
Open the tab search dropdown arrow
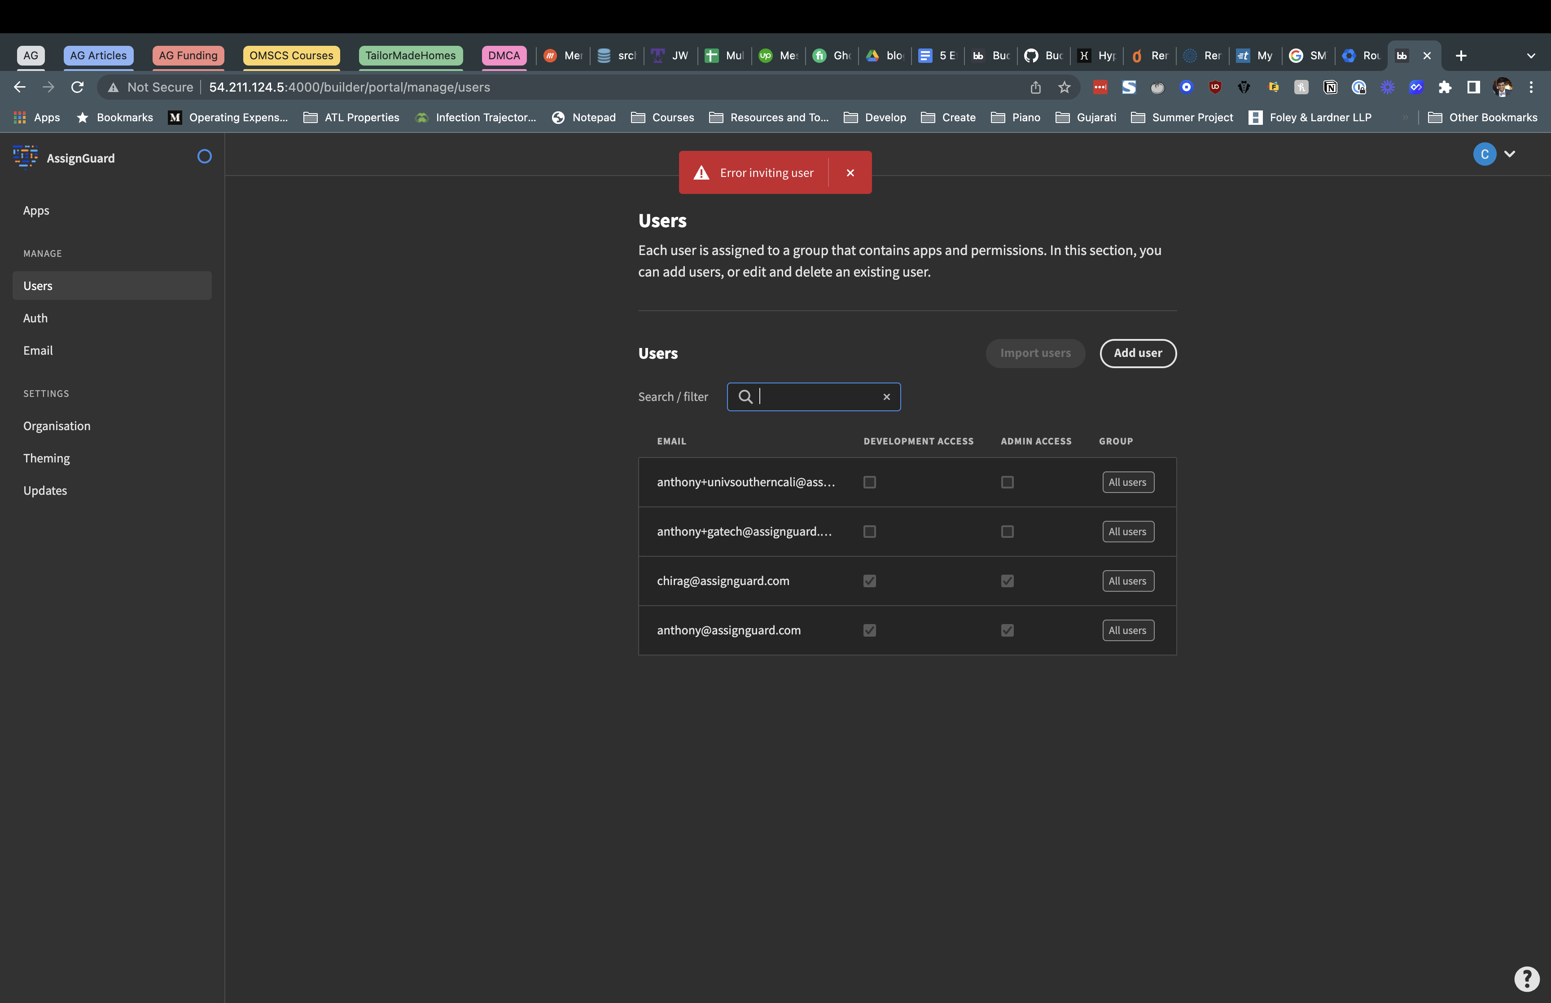(x=1530, y=55)
